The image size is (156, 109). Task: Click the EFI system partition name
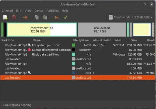coord(46,45)
